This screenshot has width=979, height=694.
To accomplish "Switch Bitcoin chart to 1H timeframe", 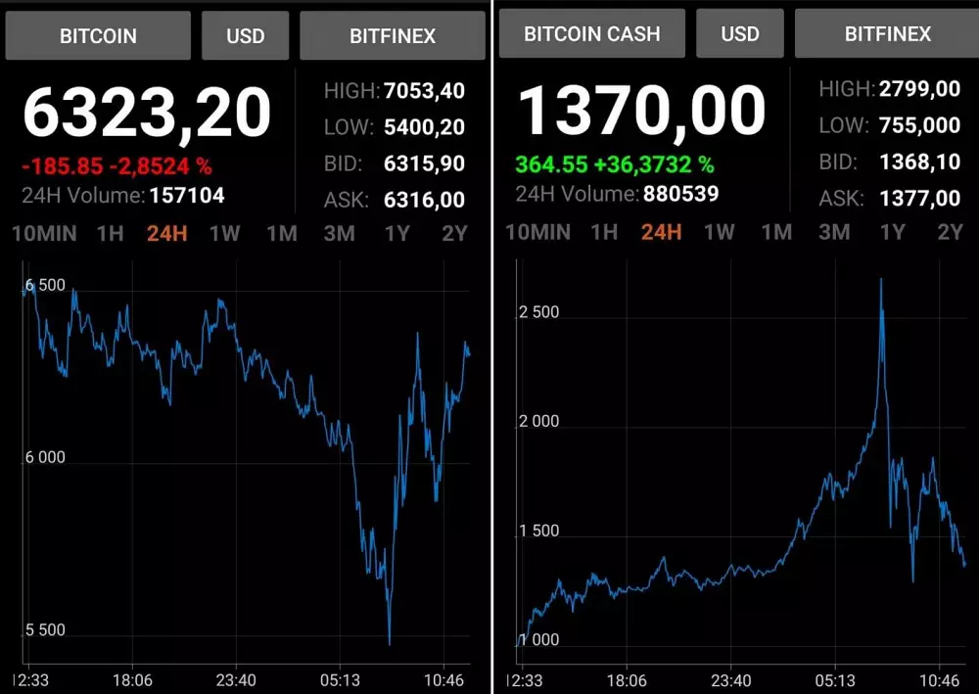I will (x=108, y=234).
